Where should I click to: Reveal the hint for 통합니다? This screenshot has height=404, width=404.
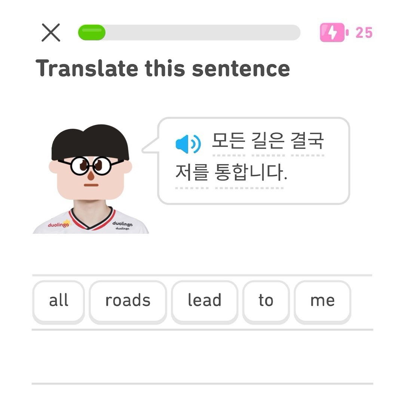coord(249,174)
